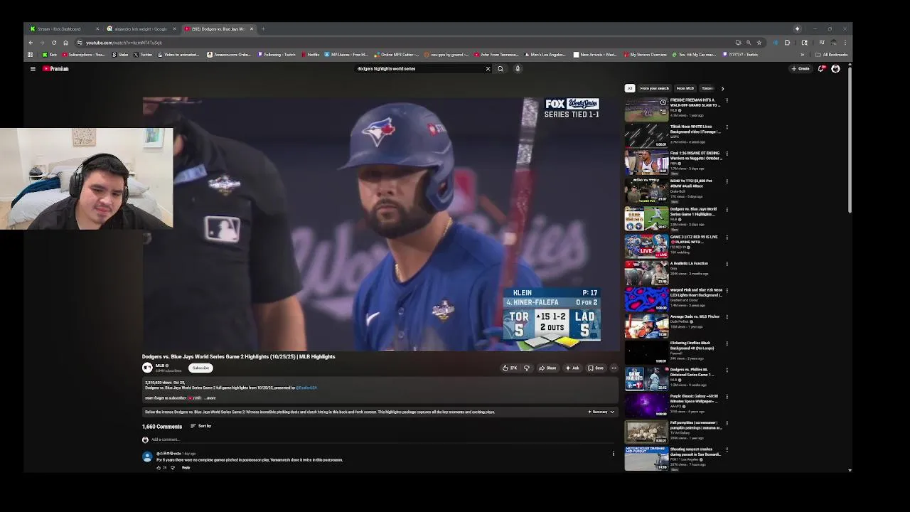Viewport: 910px width, 512px height.
Task: Open the YouTube hamburger guide menu
Action: [x=33, y=69]
